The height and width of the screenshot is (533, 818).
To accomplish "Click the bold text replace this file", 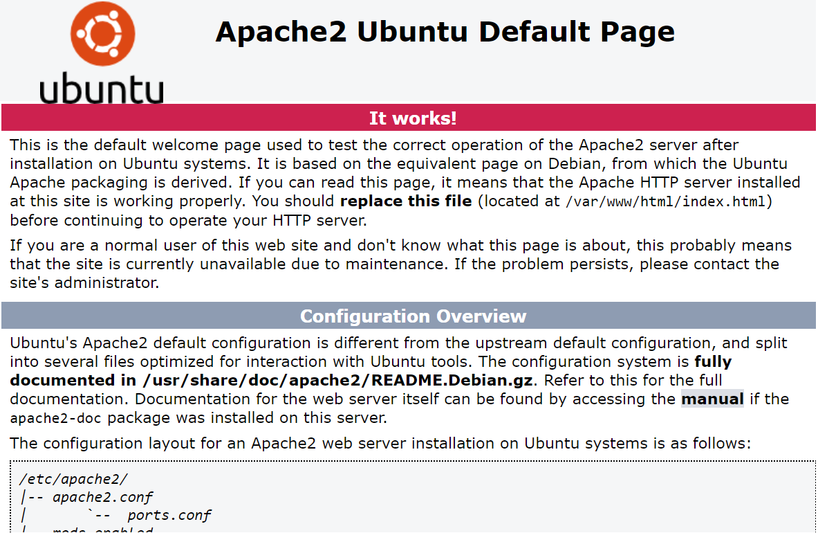I will pos(406,201).
